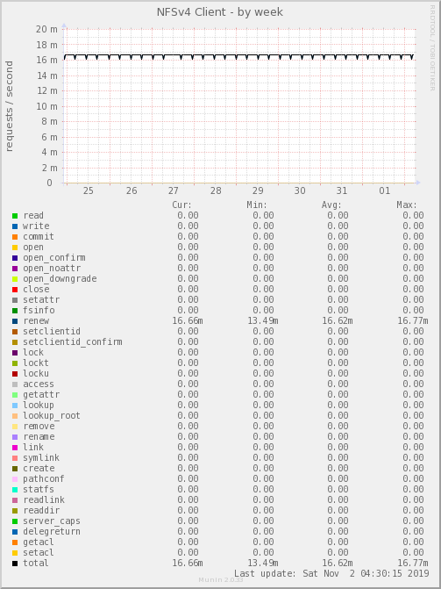The height and width of the screenshot is (589, 441).
Task: Pick the cyan swatch beside statfs
Action: pos(15,490)
